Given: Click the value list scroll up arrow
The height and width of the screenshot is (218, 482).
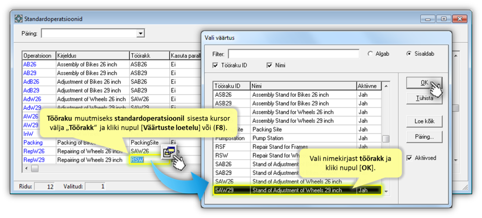Looking at the screenshot, I should point(386,86).
